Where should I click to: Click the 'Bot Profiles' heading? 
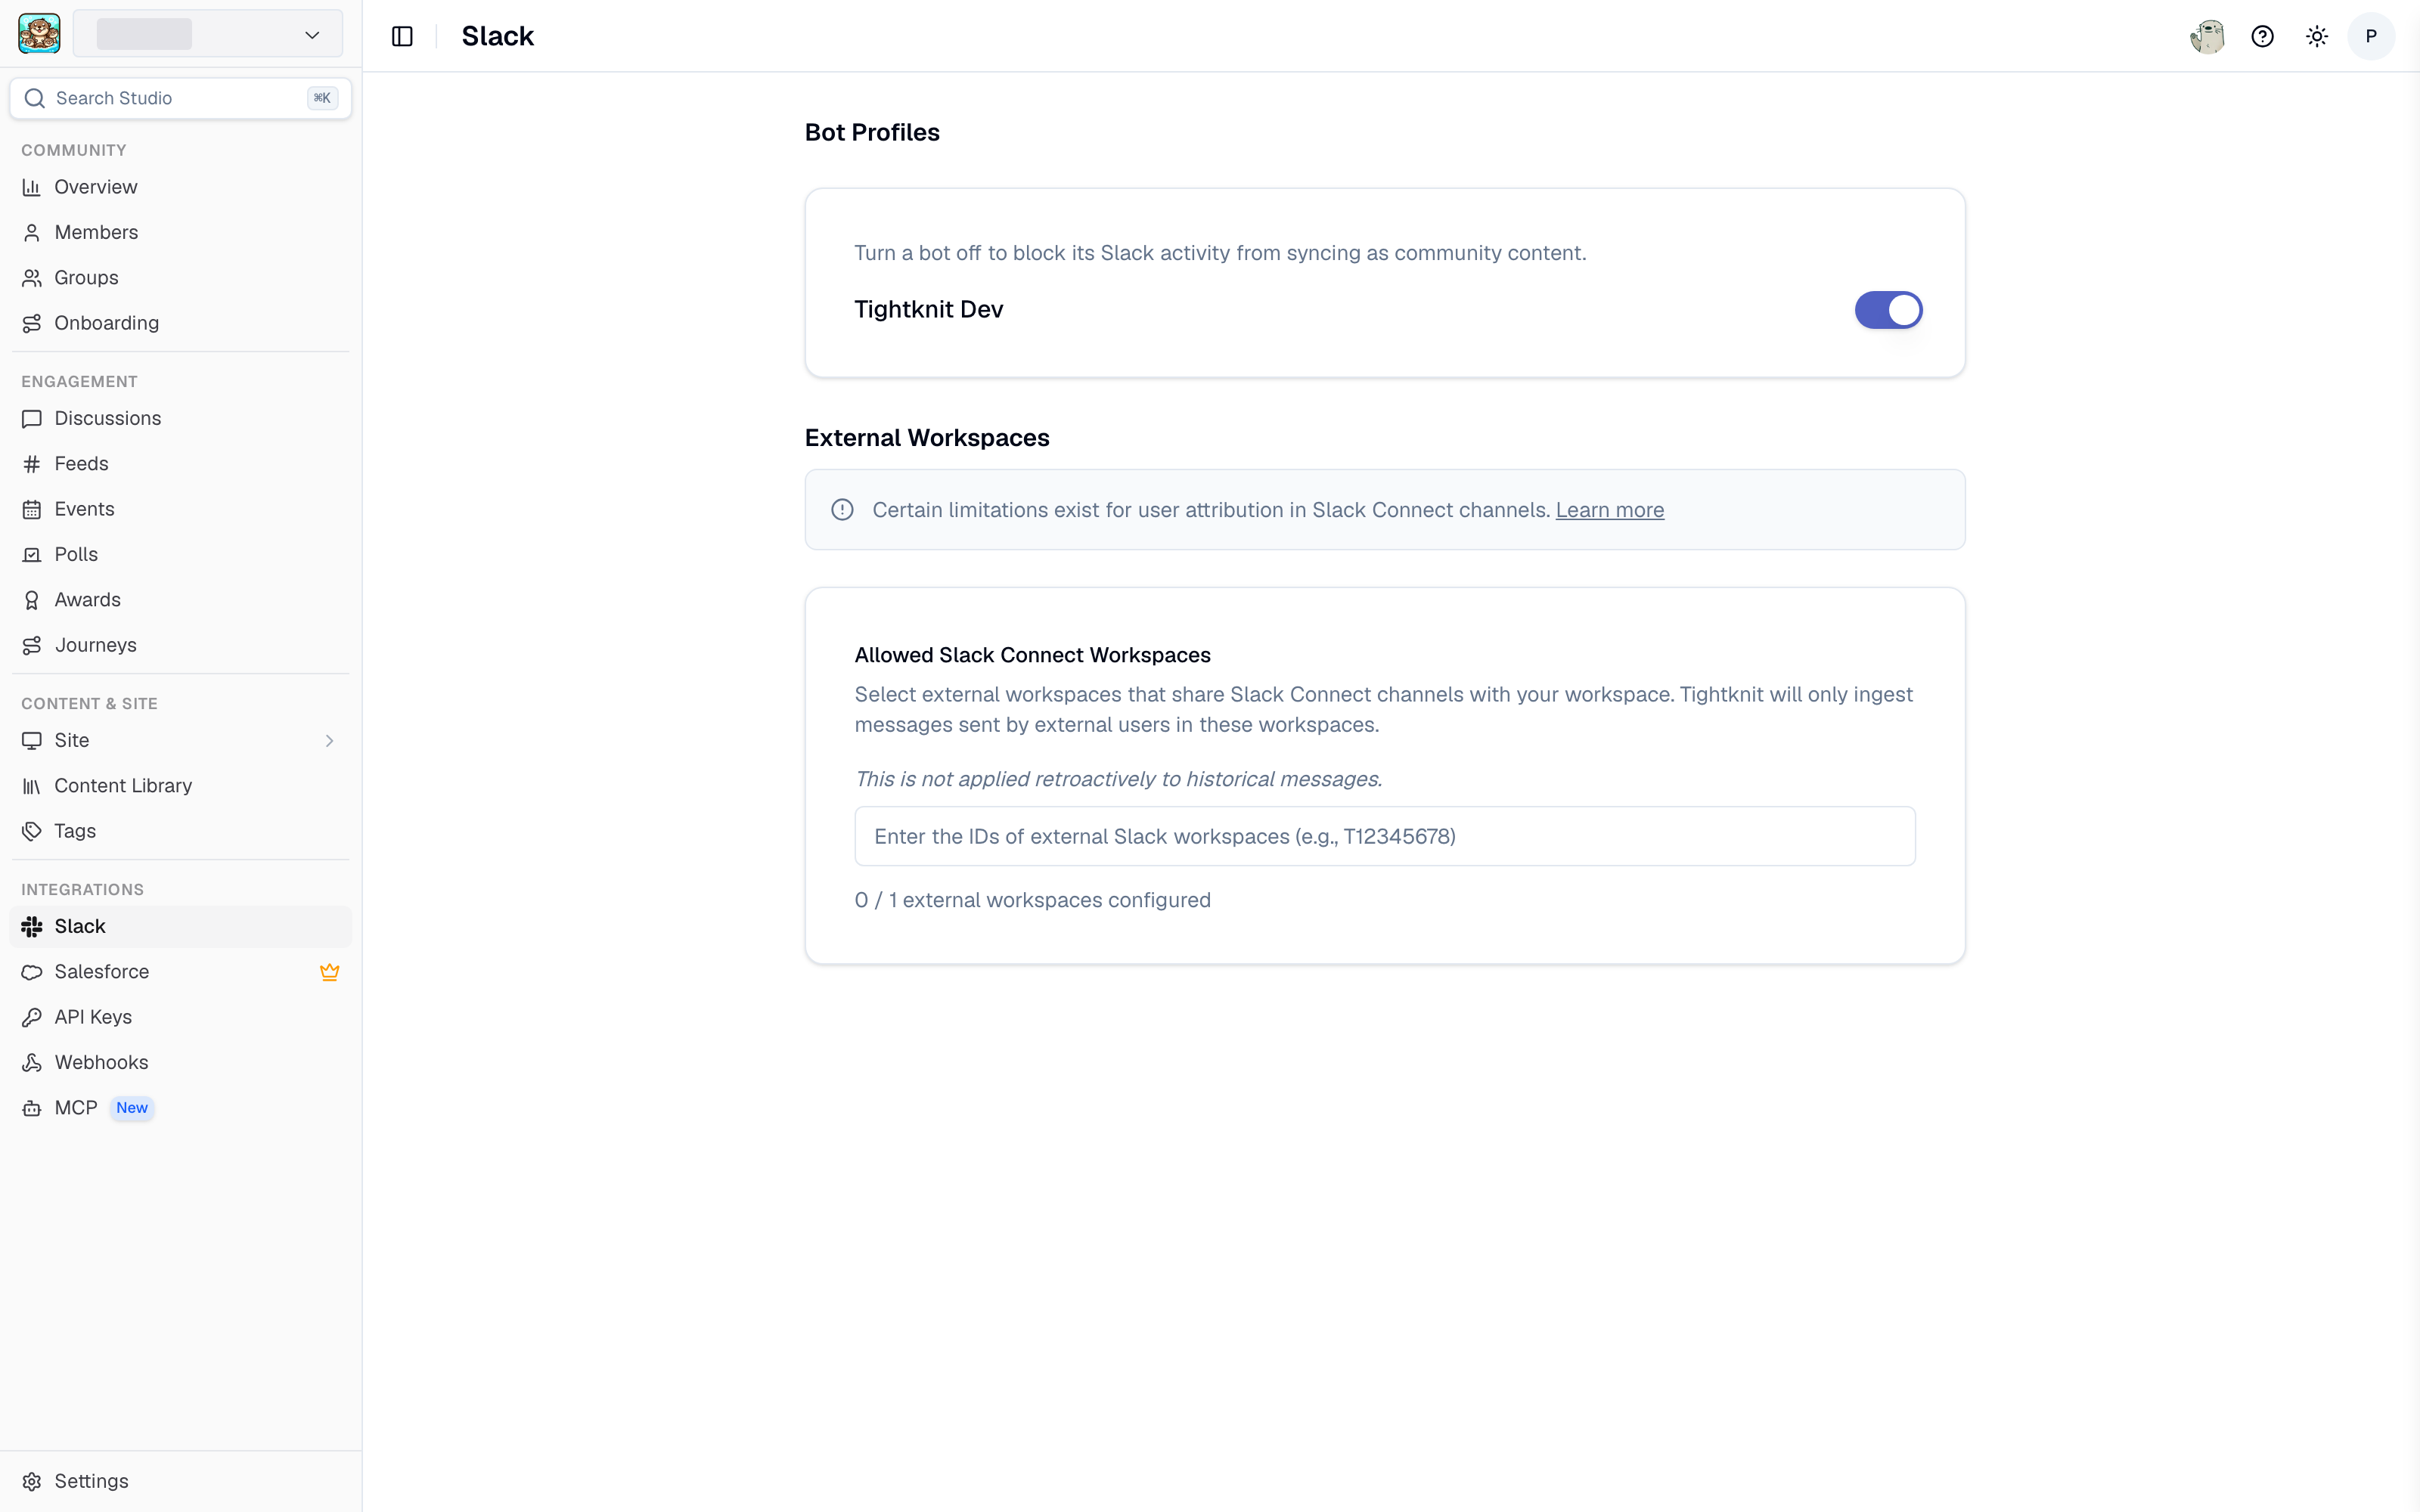872,133
